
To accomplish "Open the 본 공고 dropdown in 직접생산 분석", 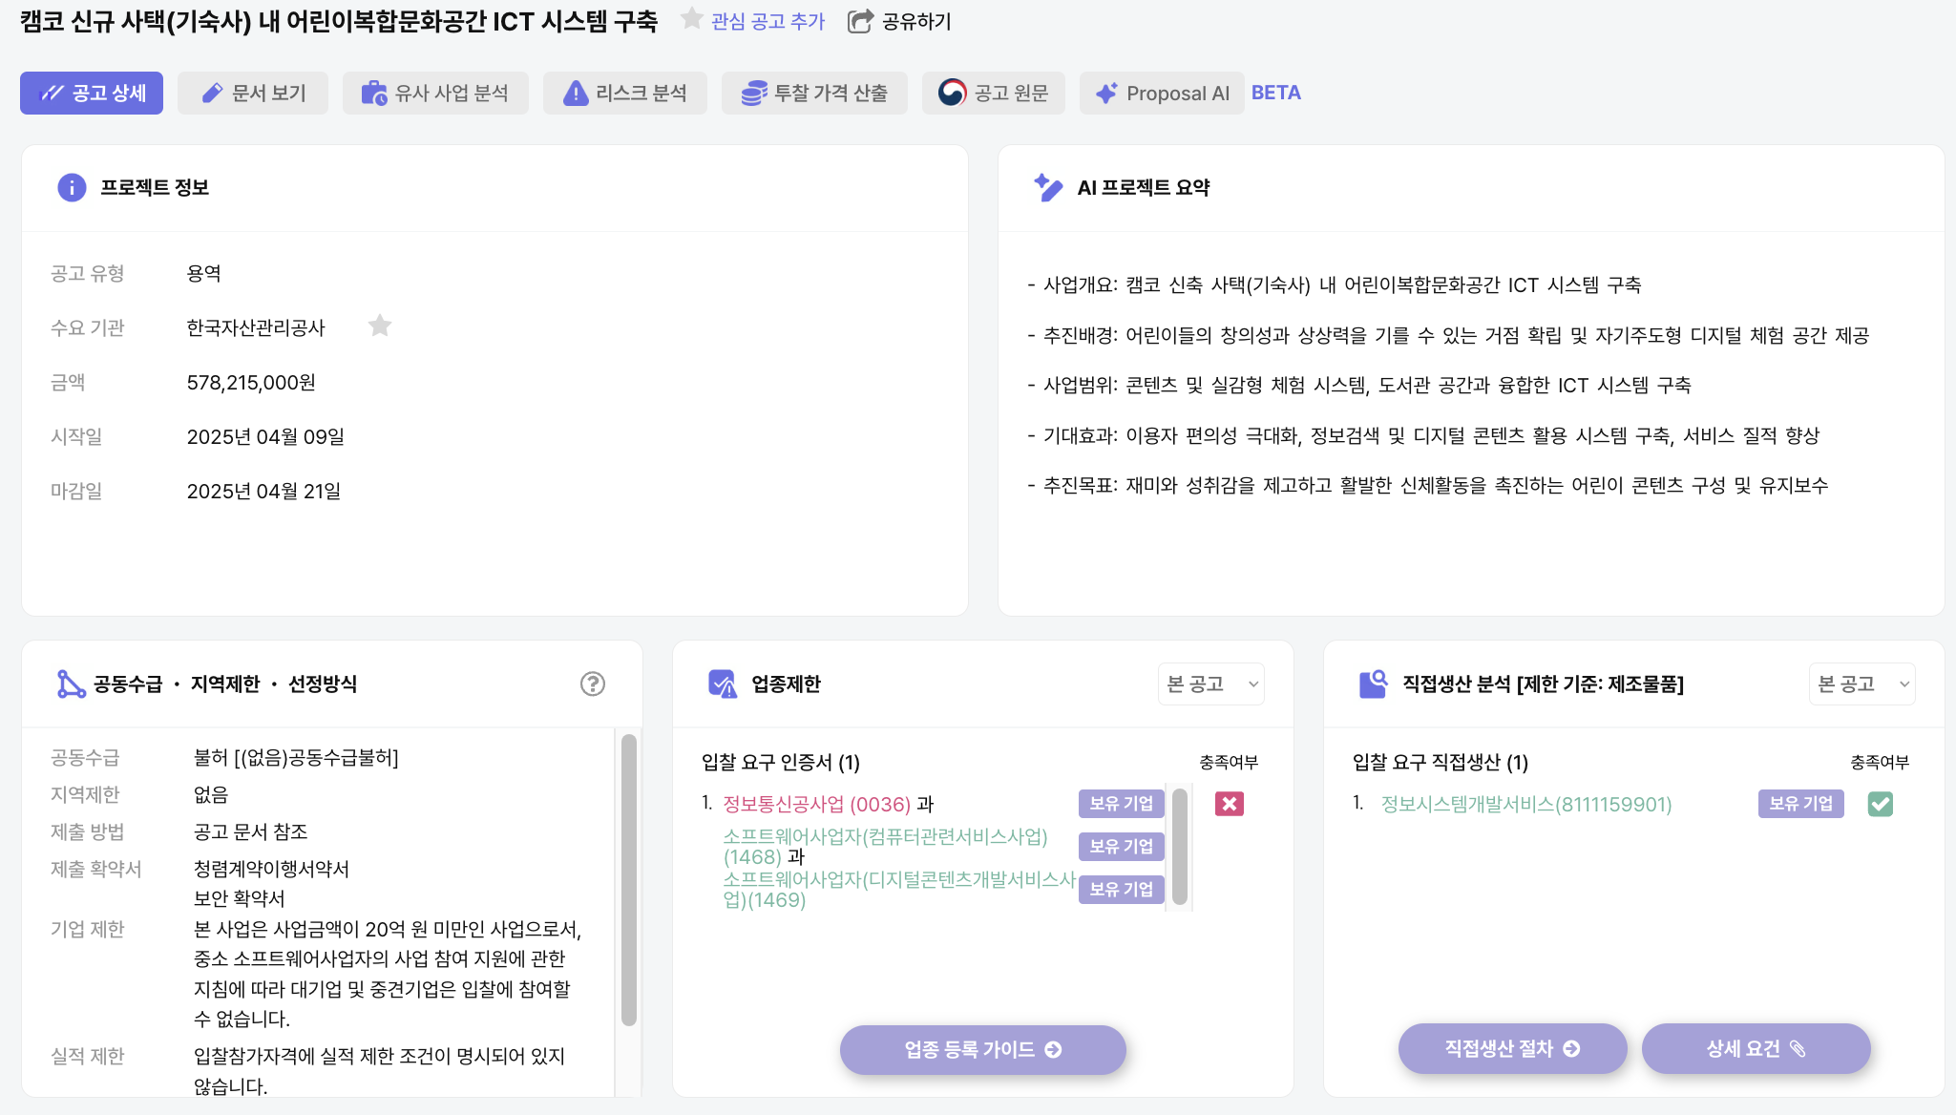I will pos(1861,684).
